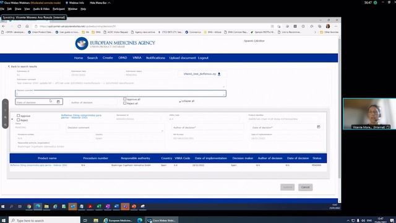Click the page's vertical scrollbar
The image size is (396, 223).
click(340, 109)
